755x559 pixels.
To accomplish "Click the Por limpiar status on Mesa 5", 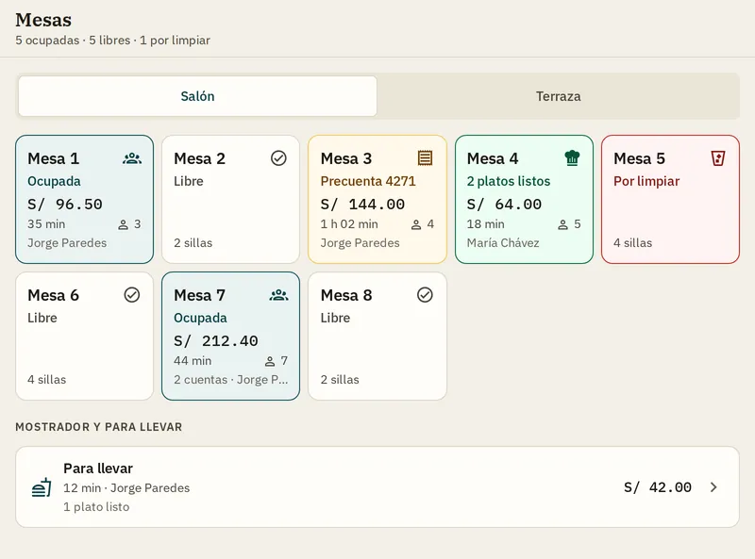I will point(646,181).
